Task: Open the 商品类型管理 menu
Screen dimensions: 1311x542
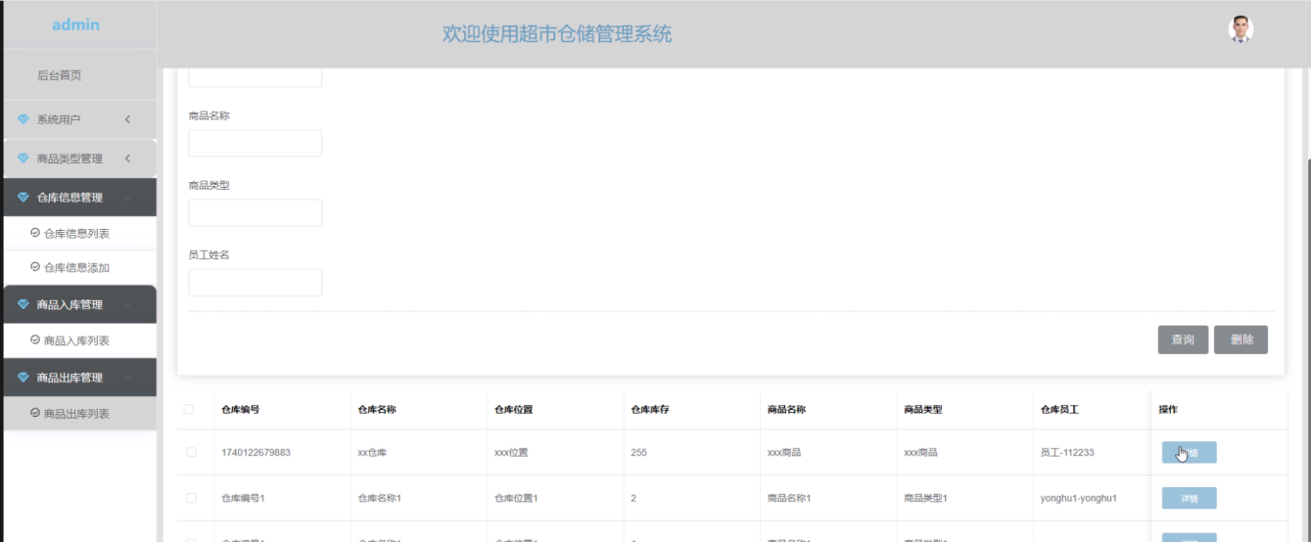Action: [78, 158]
